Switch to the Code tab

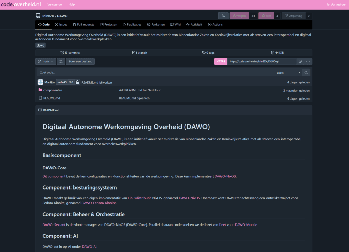[44, 25]
